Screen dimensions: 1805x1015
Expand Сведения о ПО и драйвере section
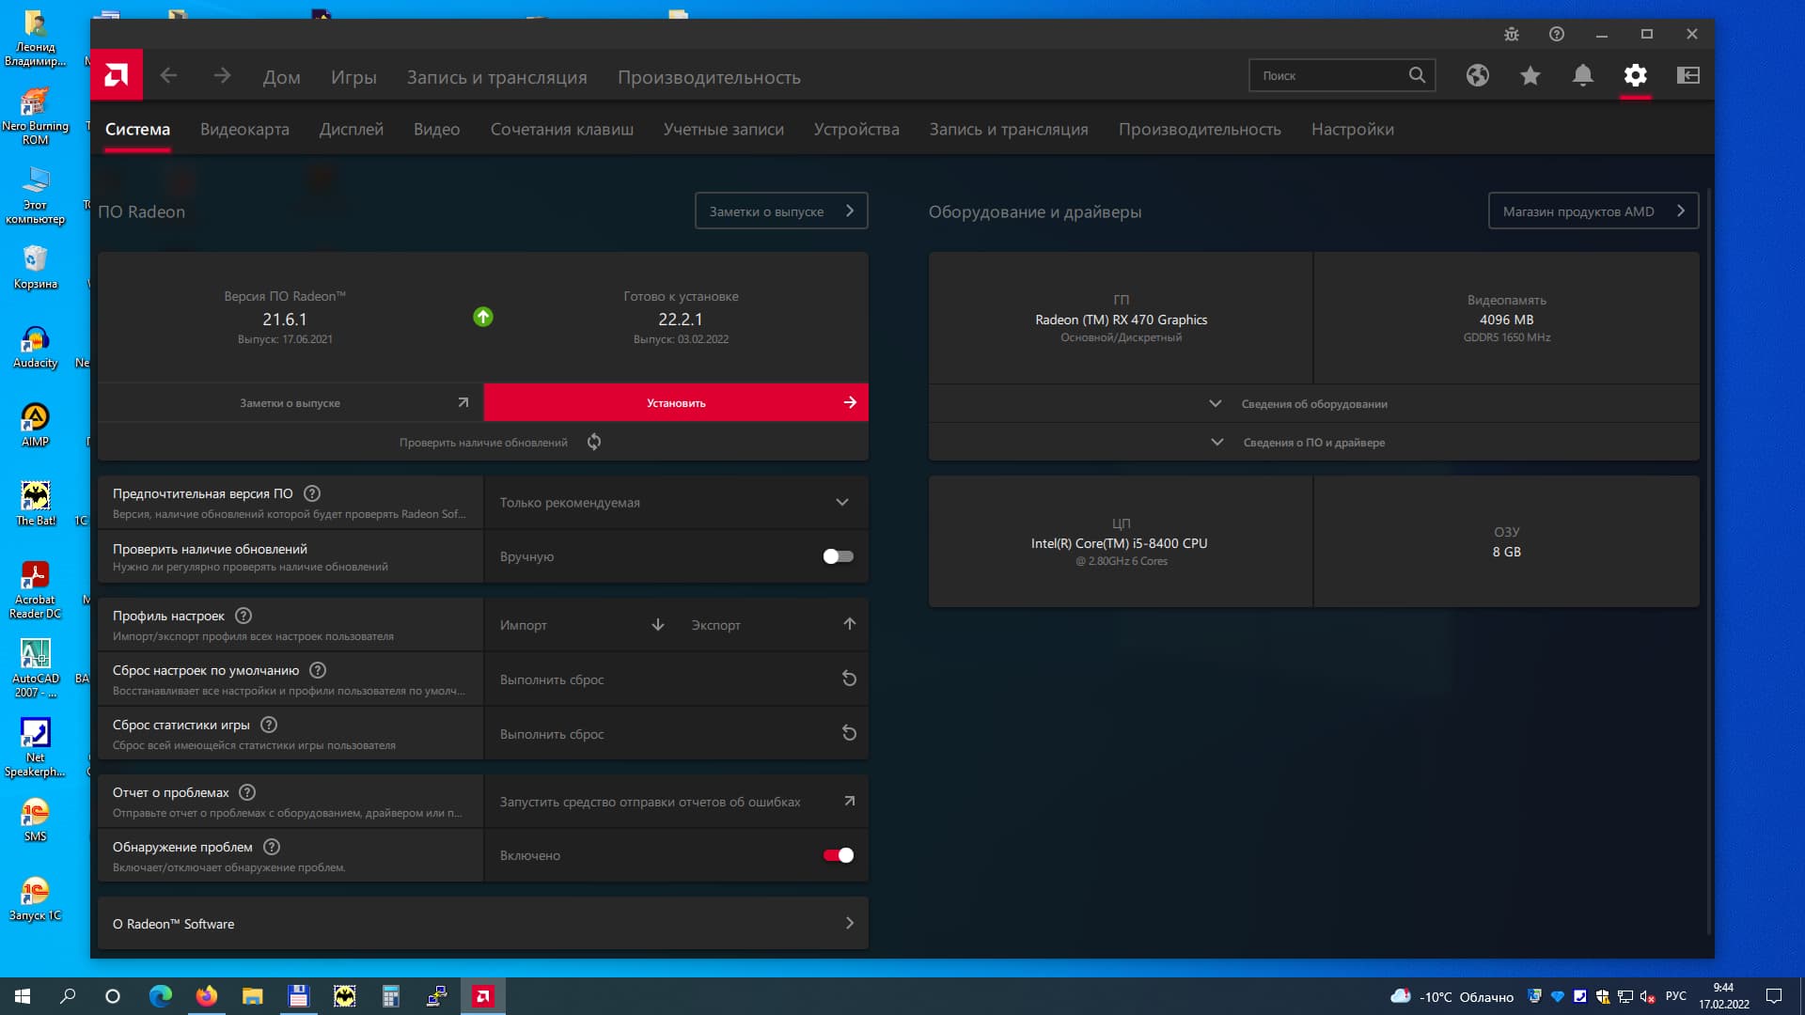[1313, 442]
